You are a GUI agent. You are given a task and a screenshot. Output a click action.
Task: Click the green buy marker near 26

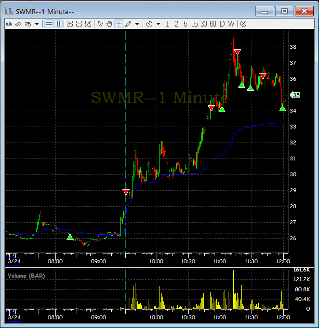[x=70, y=237]
